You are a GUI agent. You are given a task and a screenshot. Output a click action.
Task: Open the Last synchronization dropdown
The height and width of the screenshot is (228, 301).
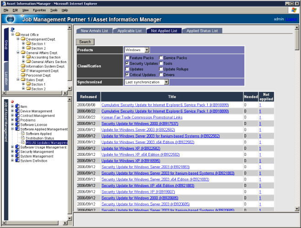click(166, 82)
